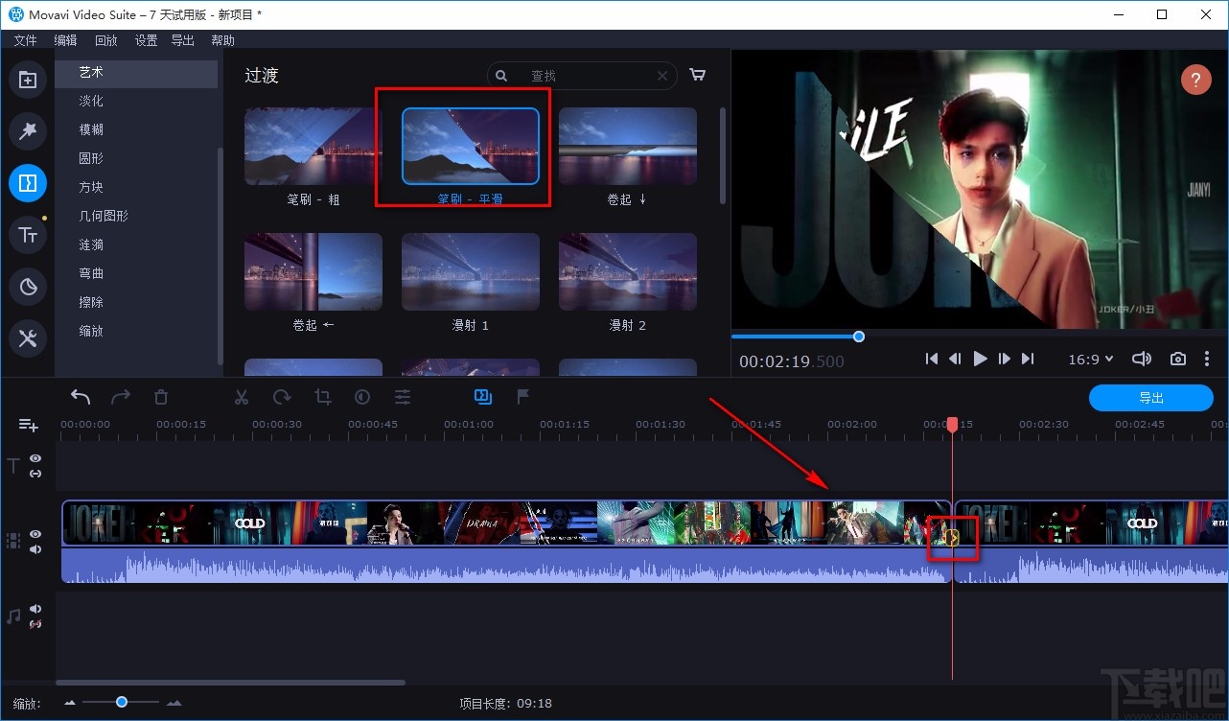1229x721 pixels.
Task: Click the red playhead marker on ruler
Action: coord(952,425)
